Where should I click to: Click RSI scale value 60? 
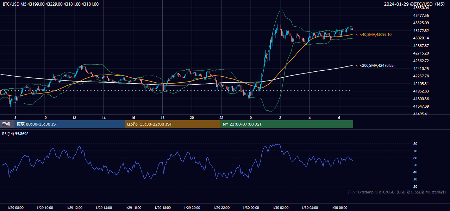415,158
